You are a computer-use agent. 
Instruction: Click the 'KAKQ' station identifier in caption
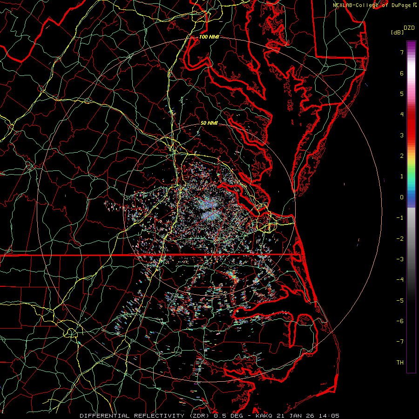[264, 416]
